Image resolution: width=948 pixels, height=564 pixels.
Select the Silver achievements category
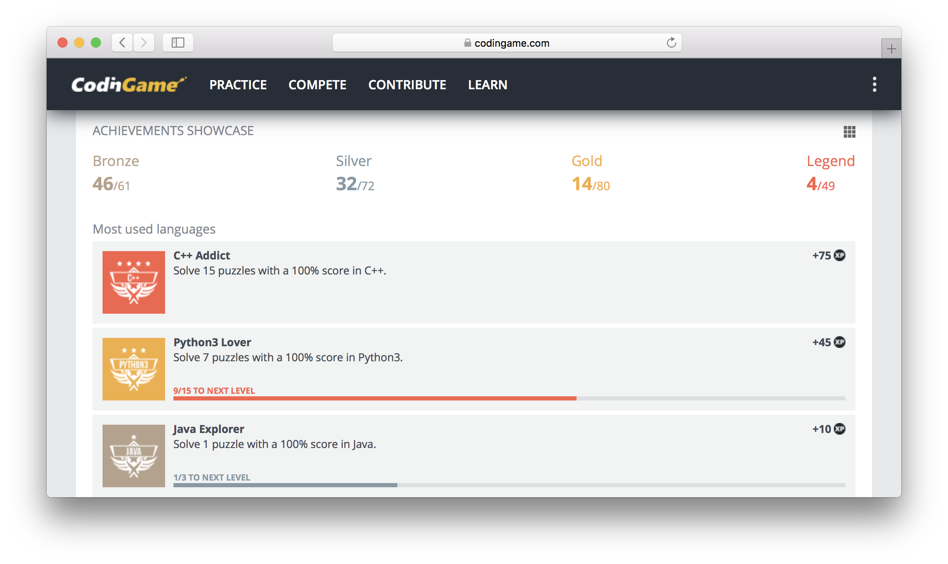click(x=354, y=161)
